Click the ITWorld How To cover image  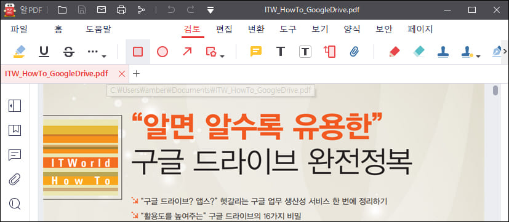coord(82,157)
